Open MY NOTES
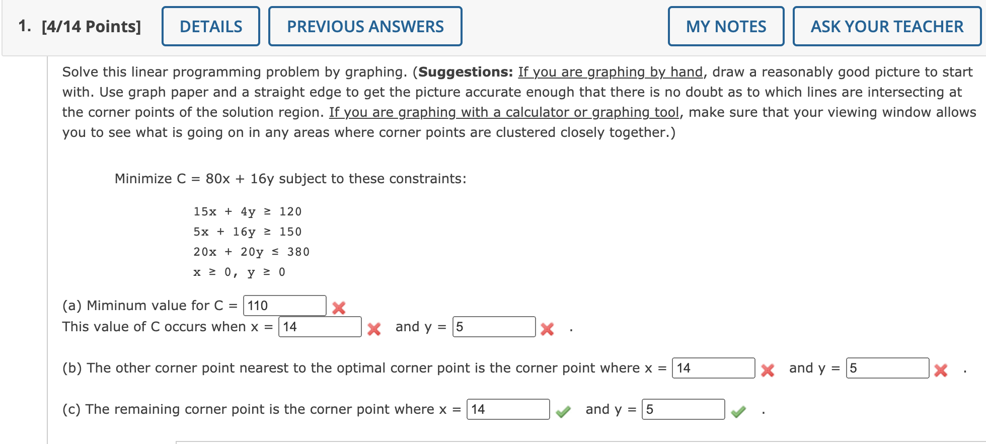Image resolution: width=986 pixels, height=444 pixels. click(x=726, y=26)
